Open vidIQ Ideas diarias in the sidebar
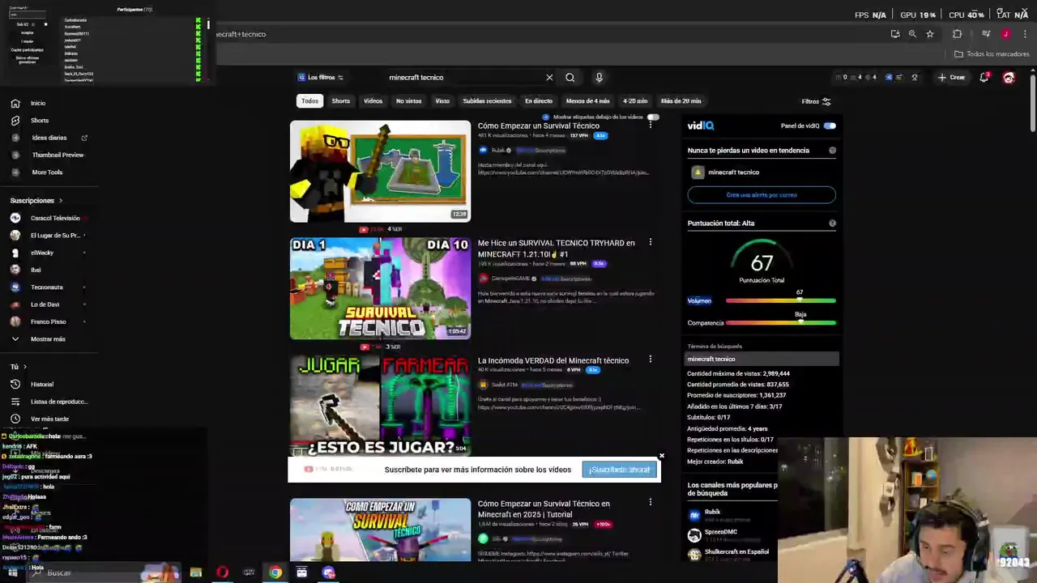The width and height of the screenshot is (1037, 583). (x=49, y=138)
